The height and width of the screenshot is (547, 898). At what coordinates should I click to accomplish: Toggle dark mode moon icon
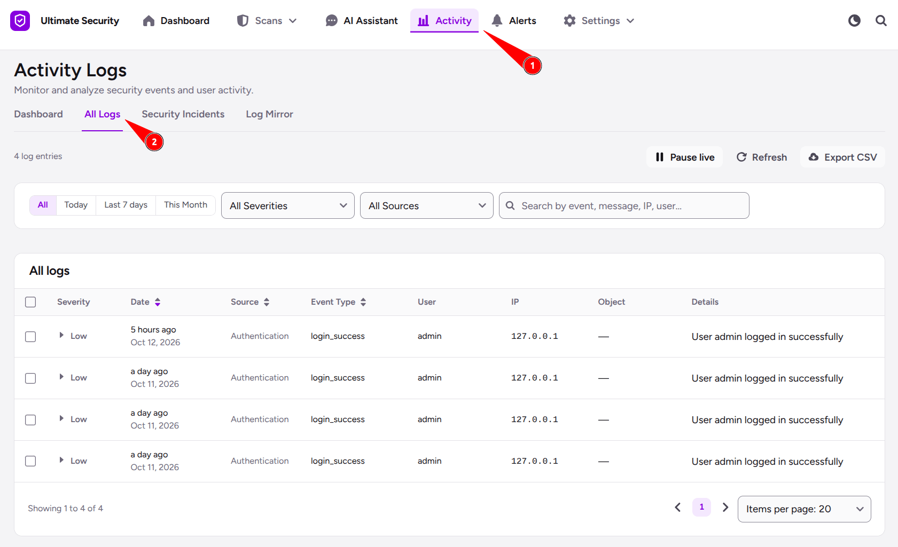[854, 21]
